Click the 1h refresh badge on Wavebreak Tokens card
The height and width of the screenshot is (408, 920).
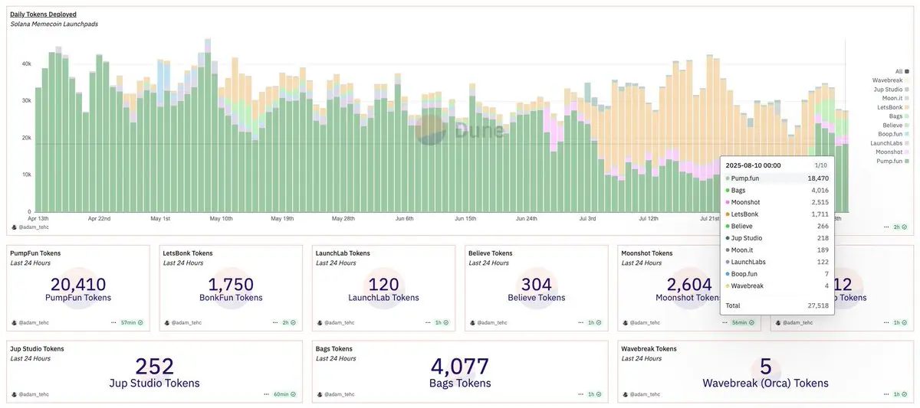[901, 394]
